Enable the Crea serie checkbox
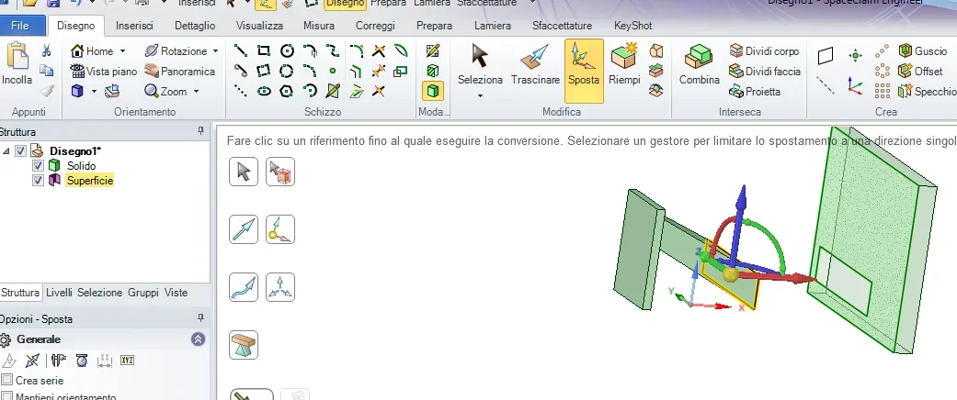Viewport: 957px width, 400px height. (7, 380)
